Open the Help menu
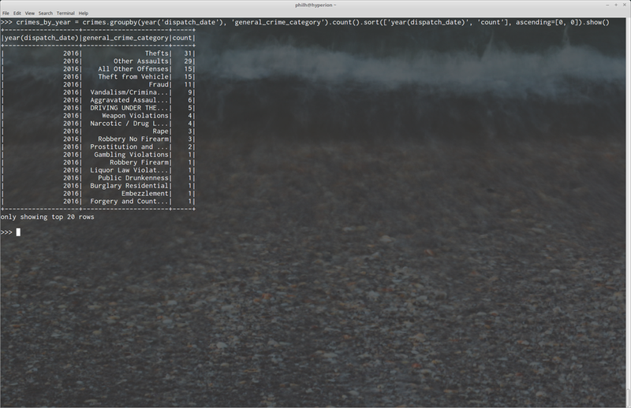This screenshot has height=408, width=631. point(84,13)
